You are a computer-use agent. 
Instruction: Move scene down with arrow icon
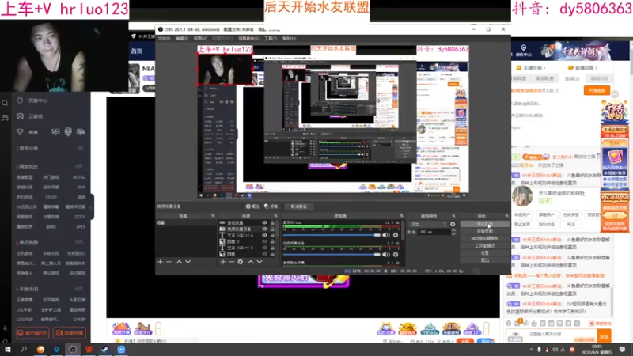(188, 262)
